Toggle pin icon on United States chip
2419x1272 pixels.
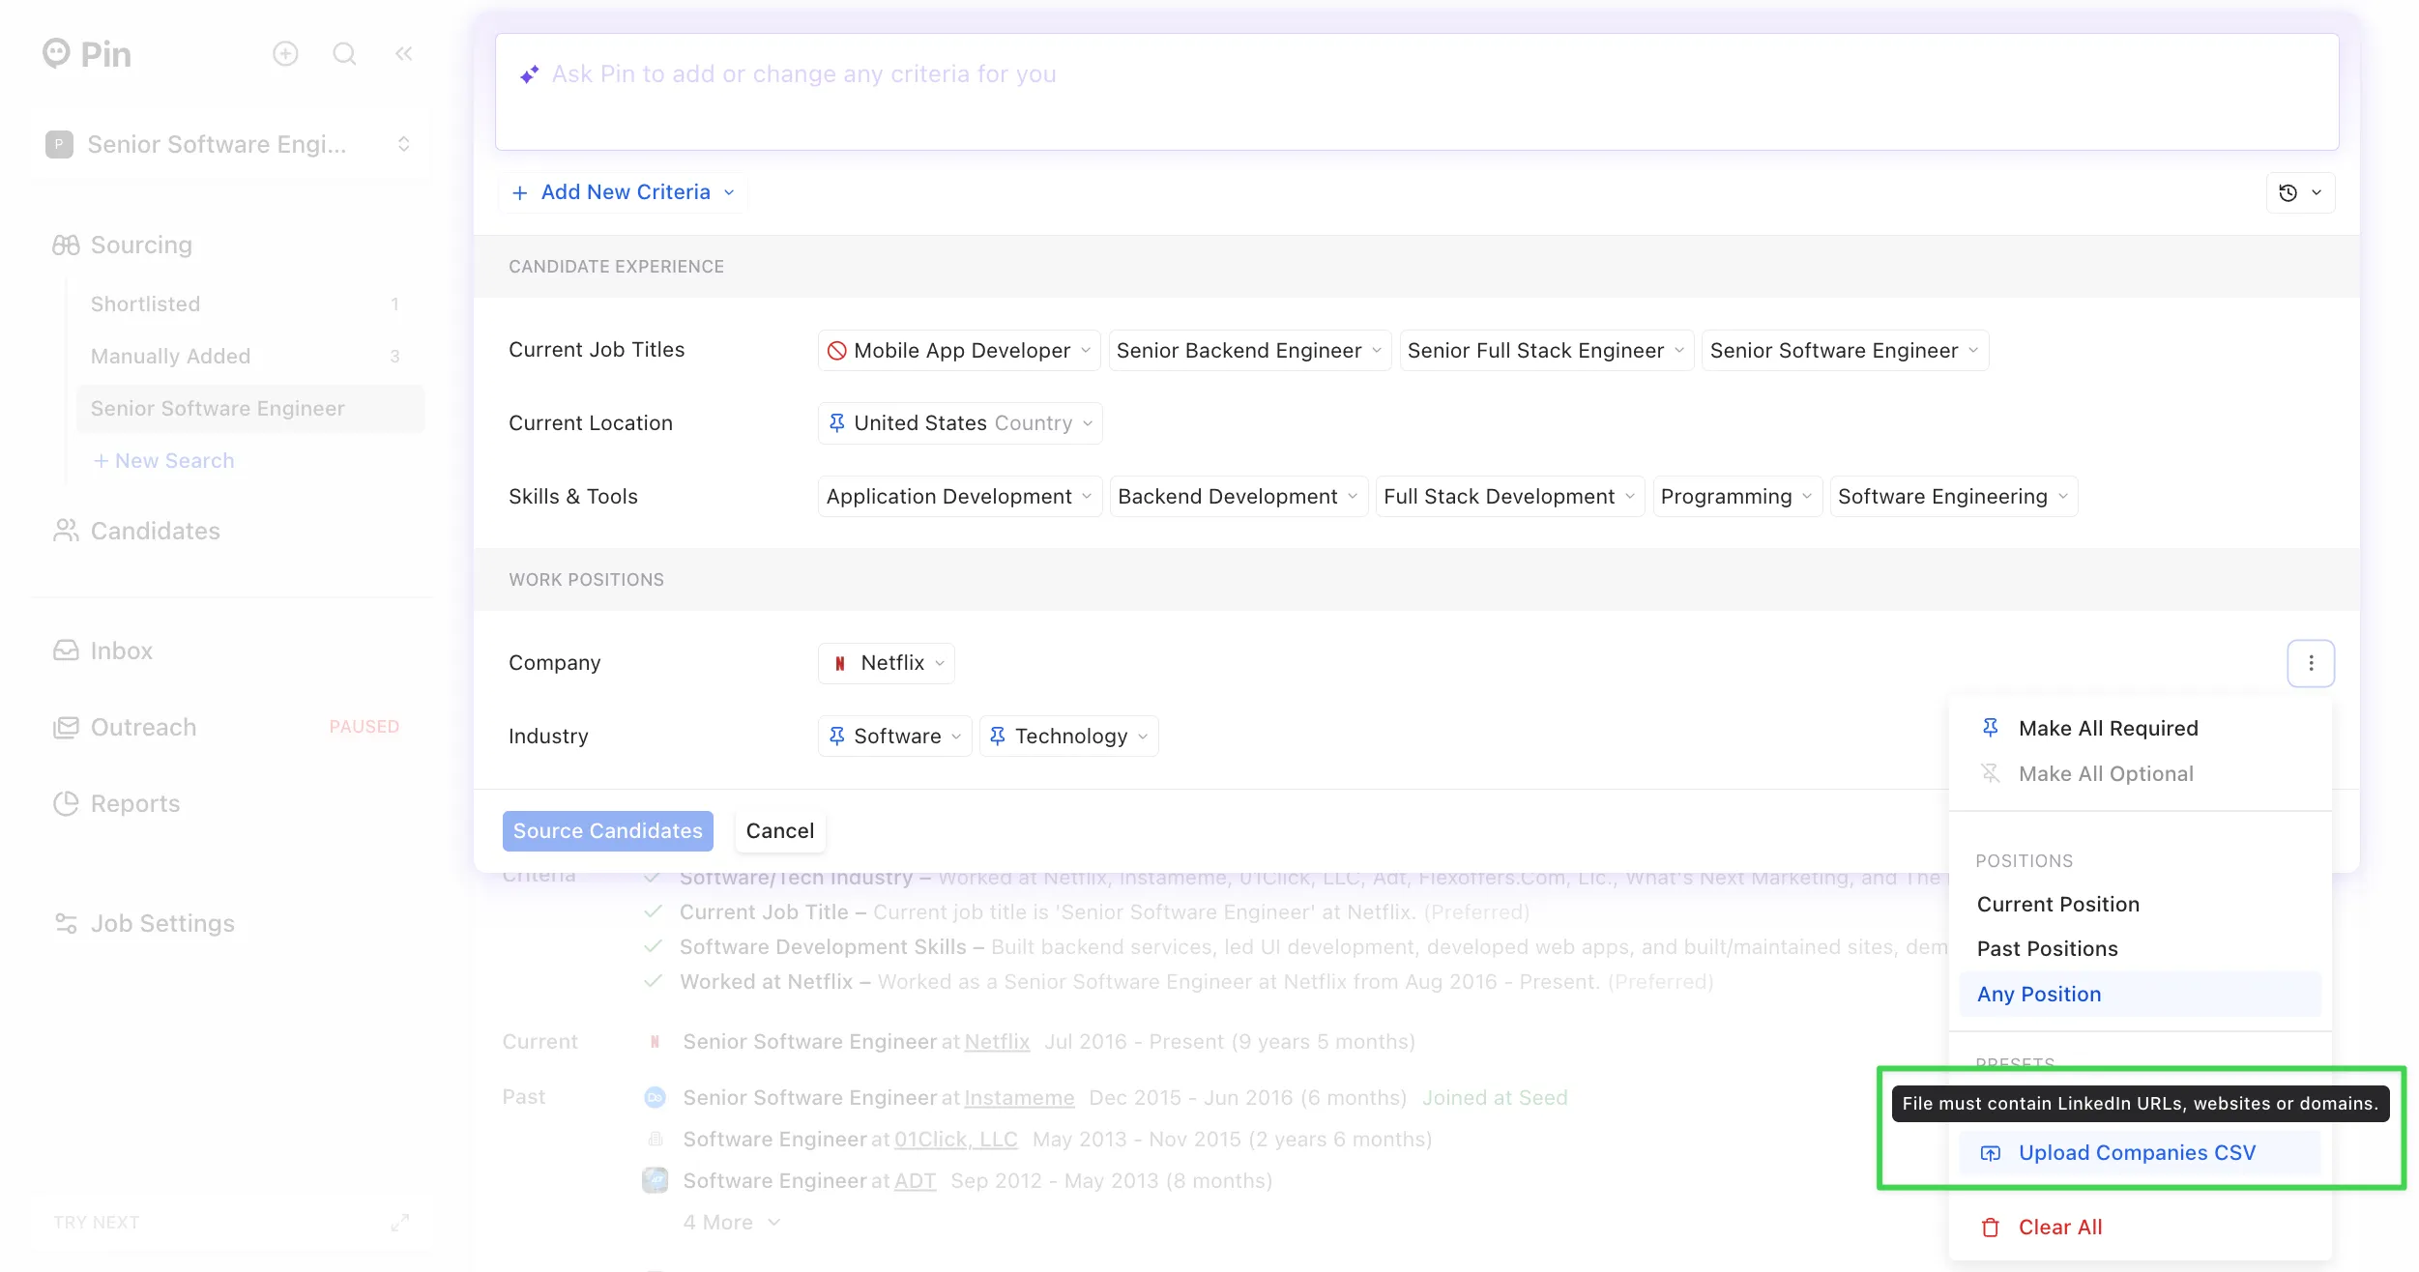[x=837, y=423]
